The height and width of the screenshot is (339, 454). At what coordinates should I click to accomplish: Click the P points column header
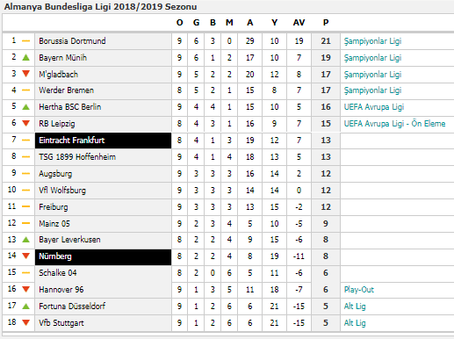tap(326, 23)
